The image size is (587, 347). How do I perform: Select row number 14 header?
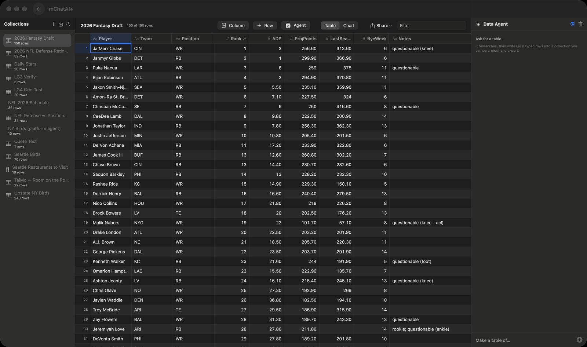83,174
